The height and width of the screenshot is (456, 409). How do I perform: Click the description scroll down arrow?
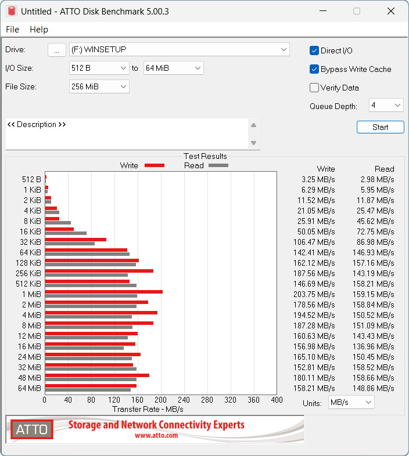[254, 143]
